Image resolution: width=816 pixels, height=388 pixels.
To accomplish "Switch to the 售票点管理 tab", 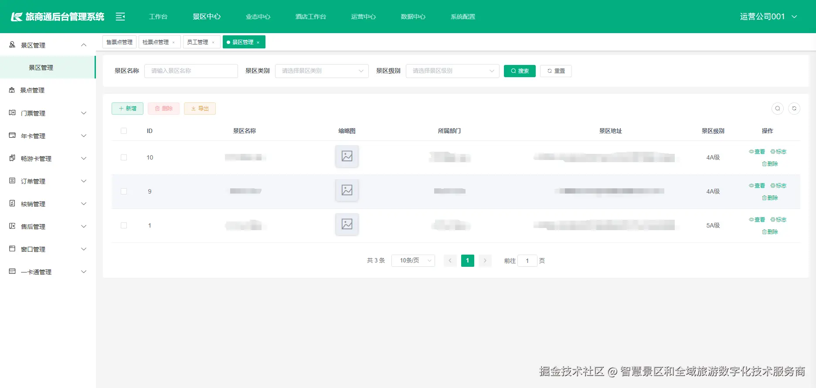I will coord(119,42).
